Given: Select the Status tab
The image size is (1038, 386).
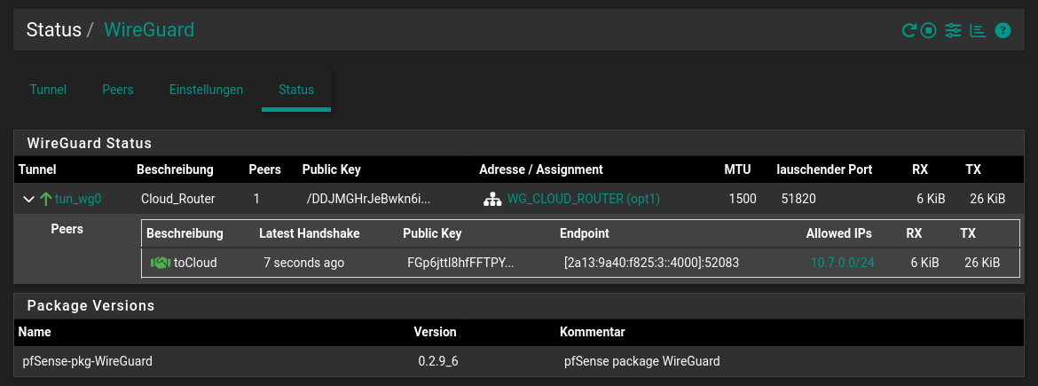Looking at the screenshot, I should (x=296, y=90).
